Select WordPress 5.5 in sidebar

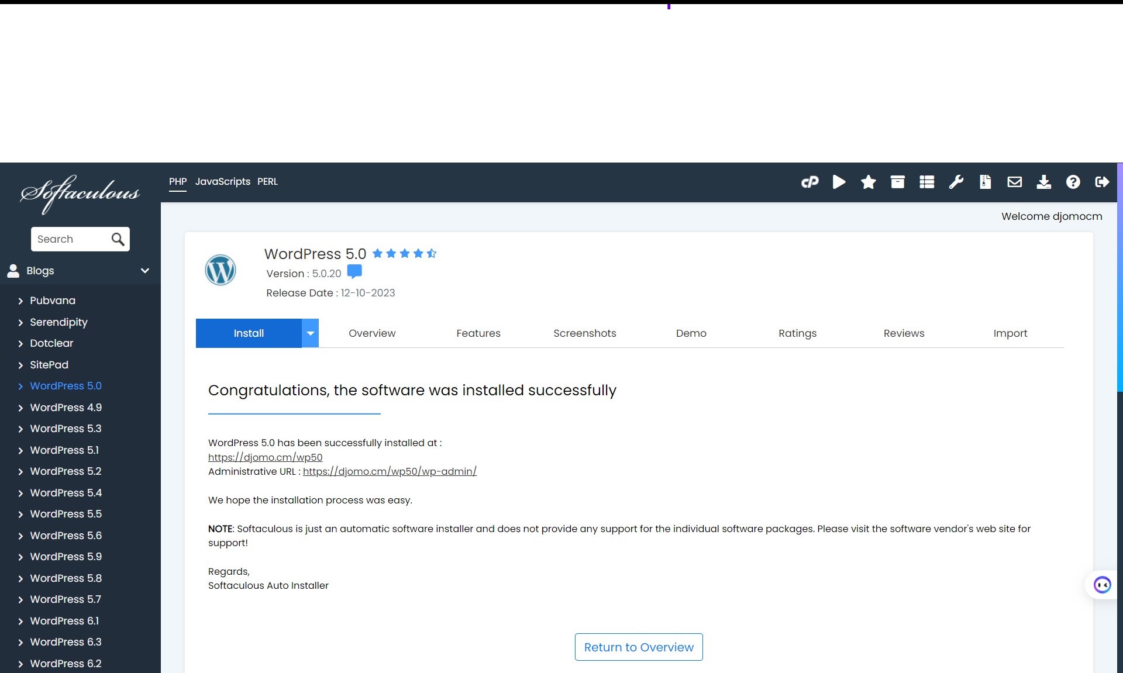pos(66,514)
